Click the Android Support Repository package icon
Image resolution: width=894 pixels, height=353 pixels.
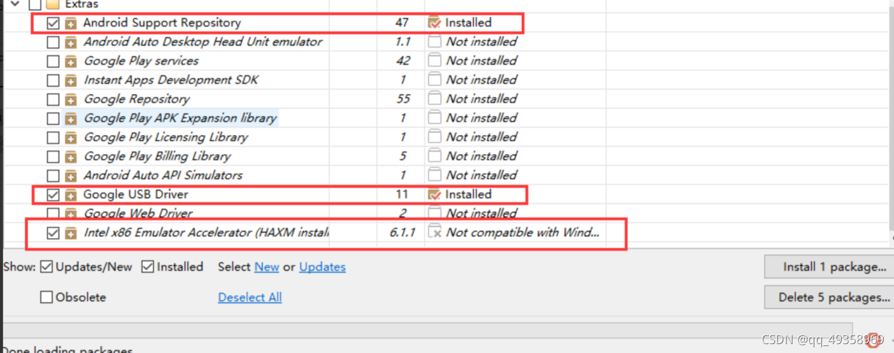(71, 24)
